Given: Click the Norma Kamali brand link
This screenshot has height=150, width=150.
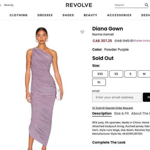Looking at the screenshot, I should 103,34.
